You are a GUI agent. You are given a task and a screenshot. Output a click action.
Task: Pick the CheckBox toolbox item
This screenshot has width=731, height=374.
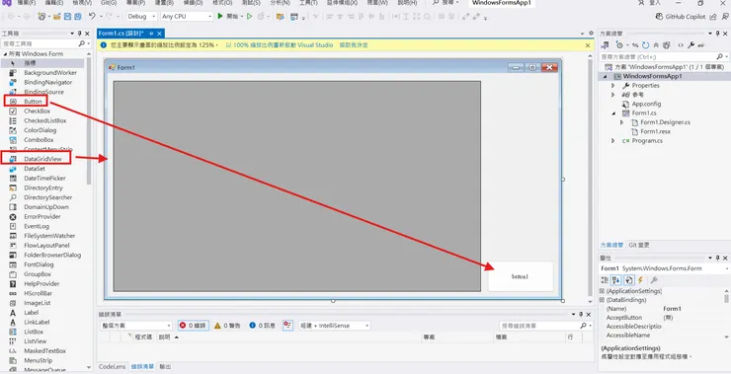pyautogui.click(x=37, y=111)
